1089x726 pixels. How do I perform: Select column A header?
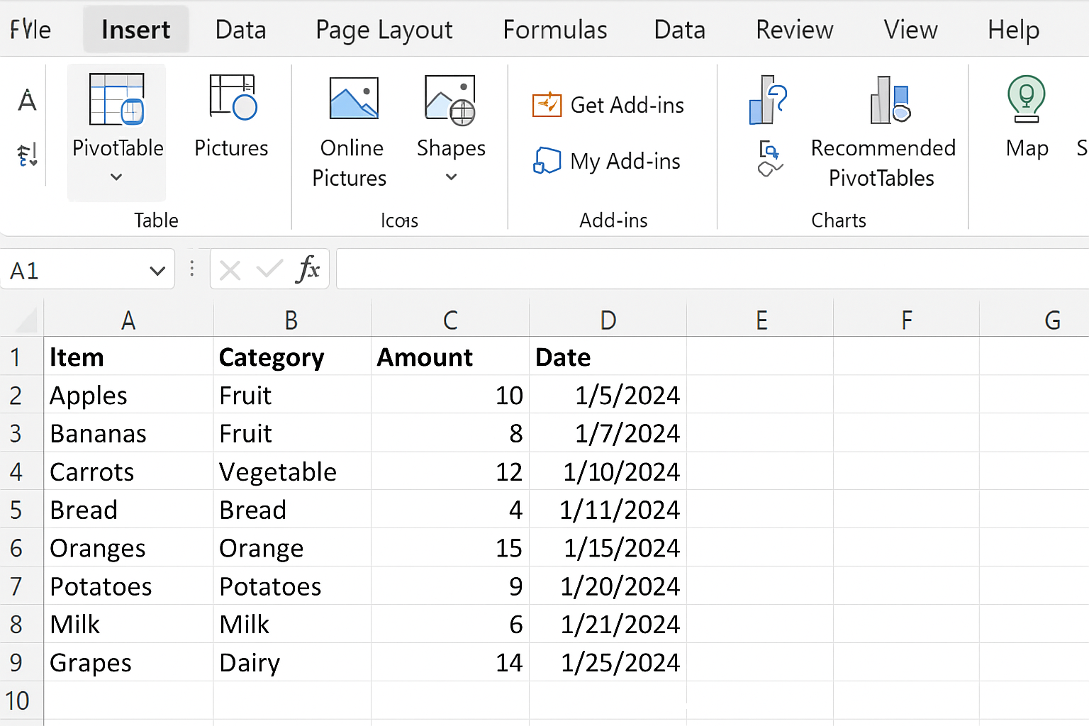128,320
